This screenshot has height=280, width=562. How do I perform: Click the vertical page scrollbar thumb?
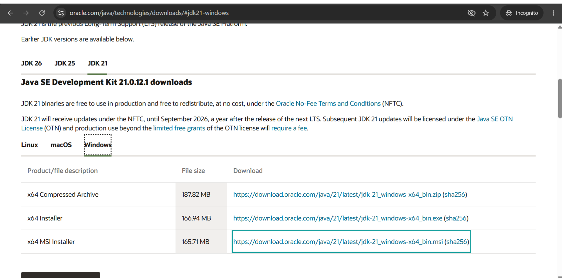(560, 99)
